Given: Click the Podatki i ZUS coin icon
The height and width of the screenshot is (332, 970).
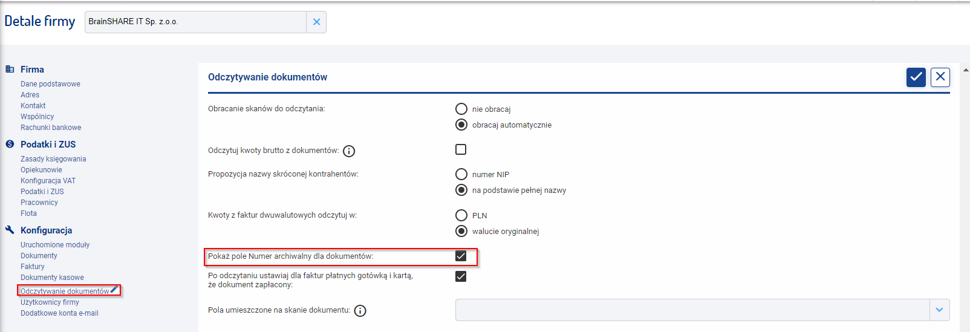Looking at the screenshot, I should coord(10,144).
